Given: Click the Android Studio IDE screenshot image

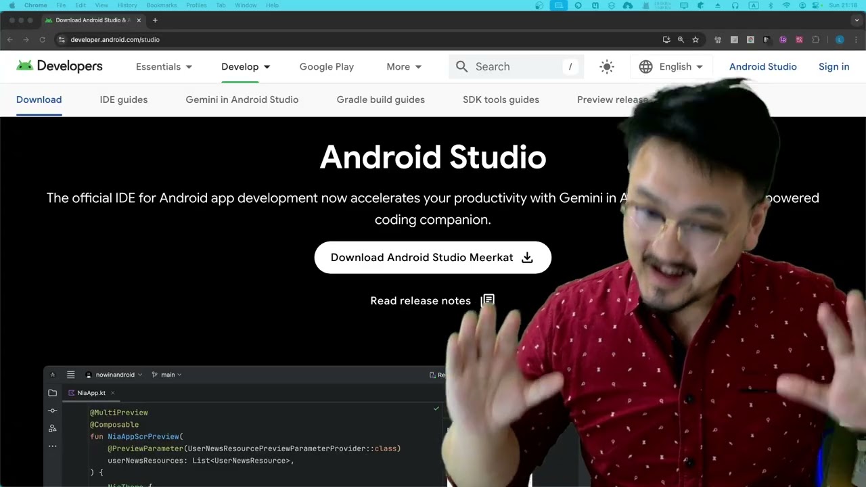Looking at the screenshot, I should 245,426.
